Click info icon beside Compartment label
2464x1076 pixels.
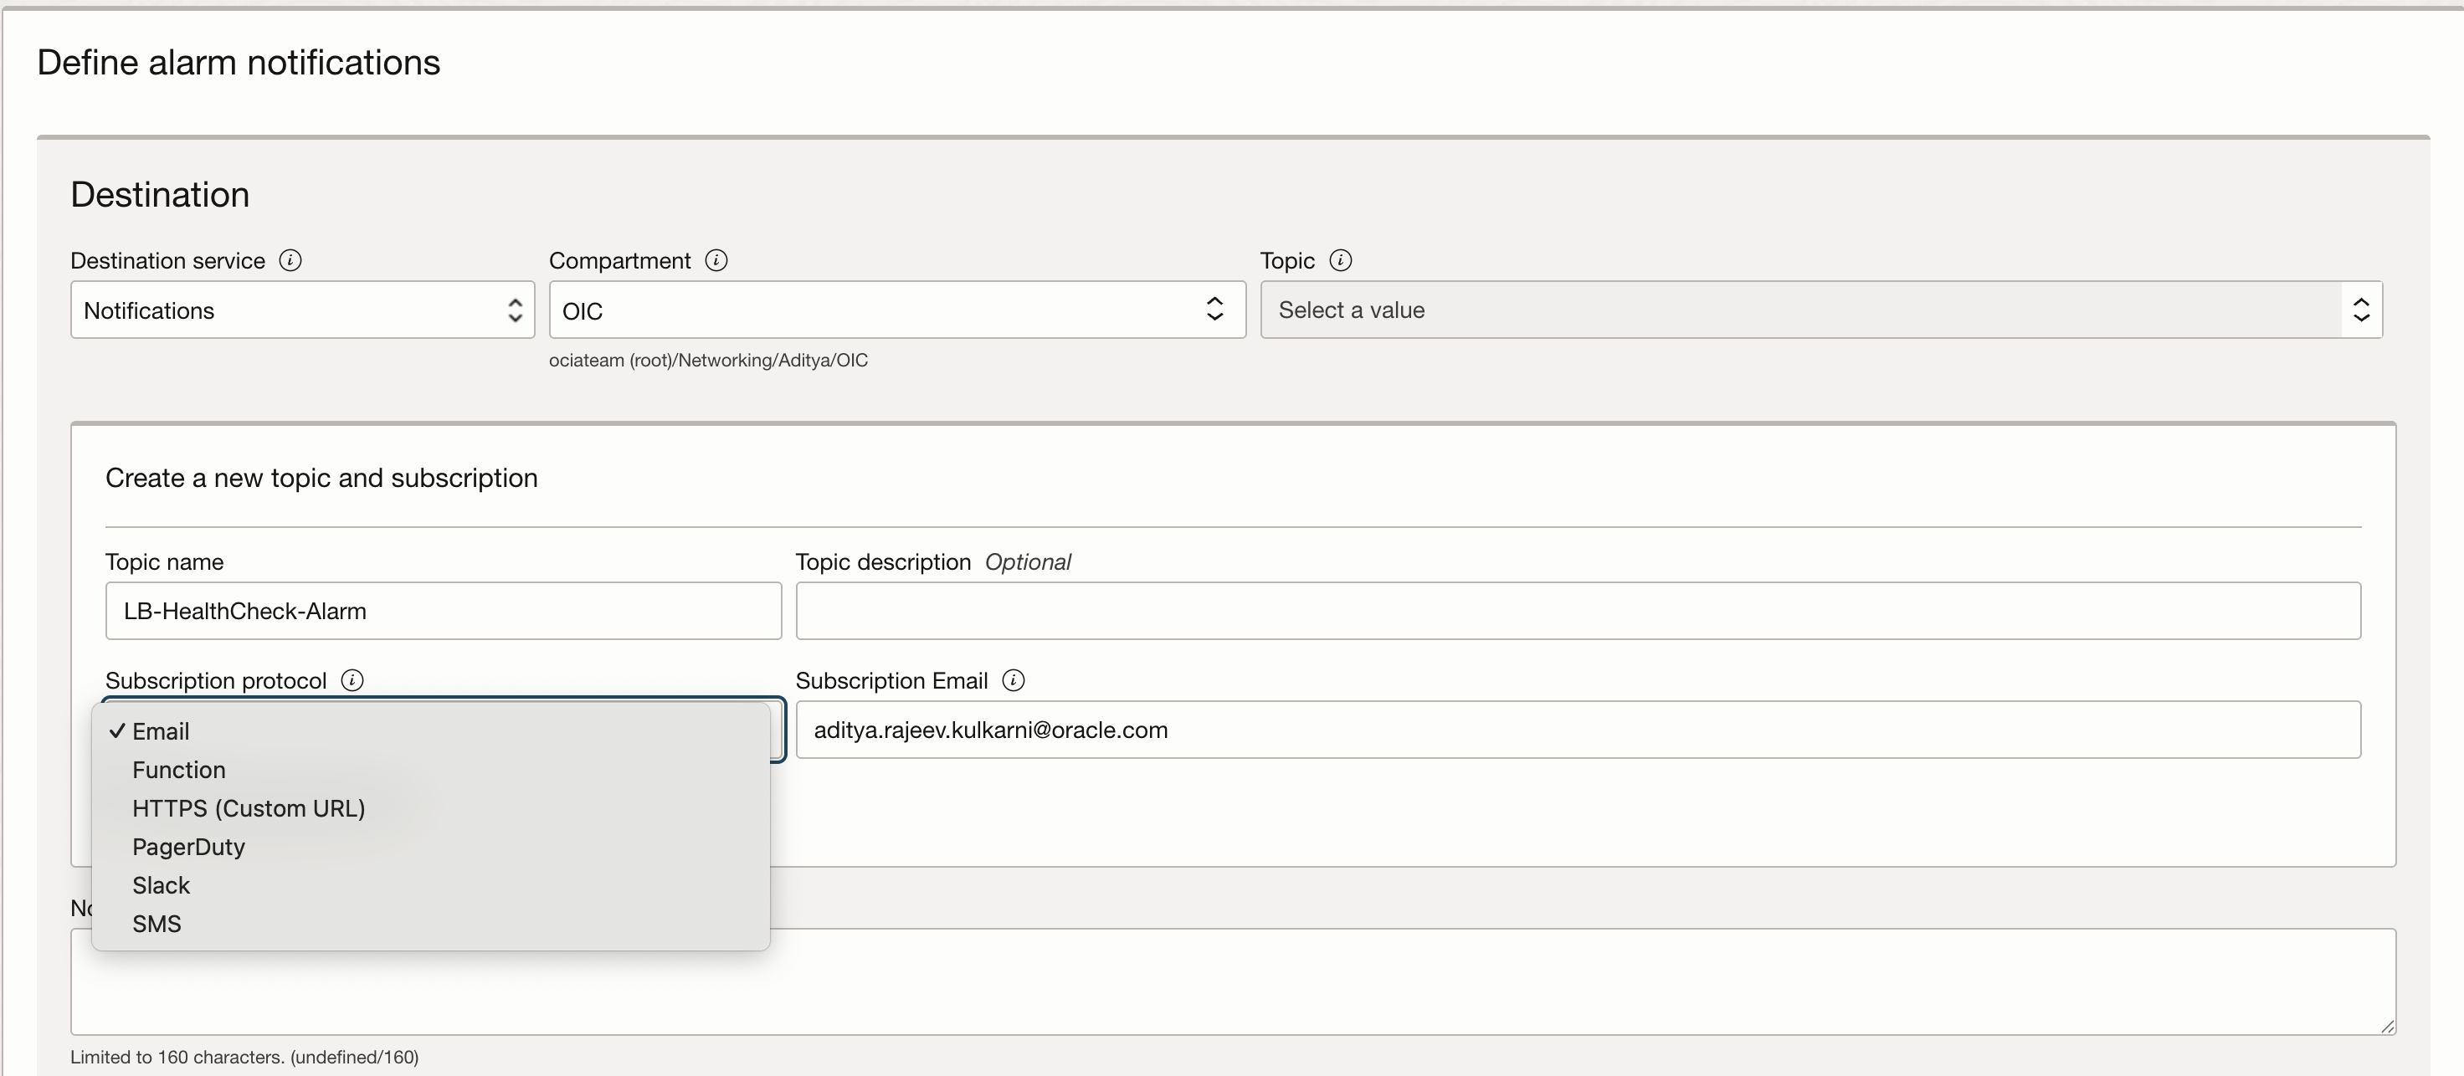[x=716, y=260]
